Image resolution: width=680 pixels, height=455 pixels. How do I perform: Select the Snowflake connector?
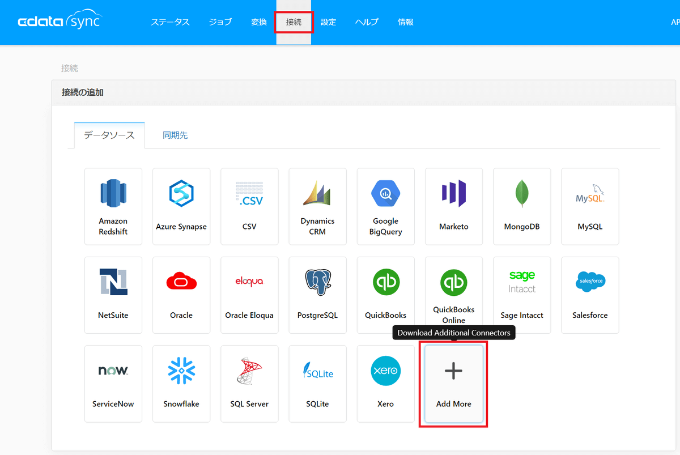[x=181, y=384]
